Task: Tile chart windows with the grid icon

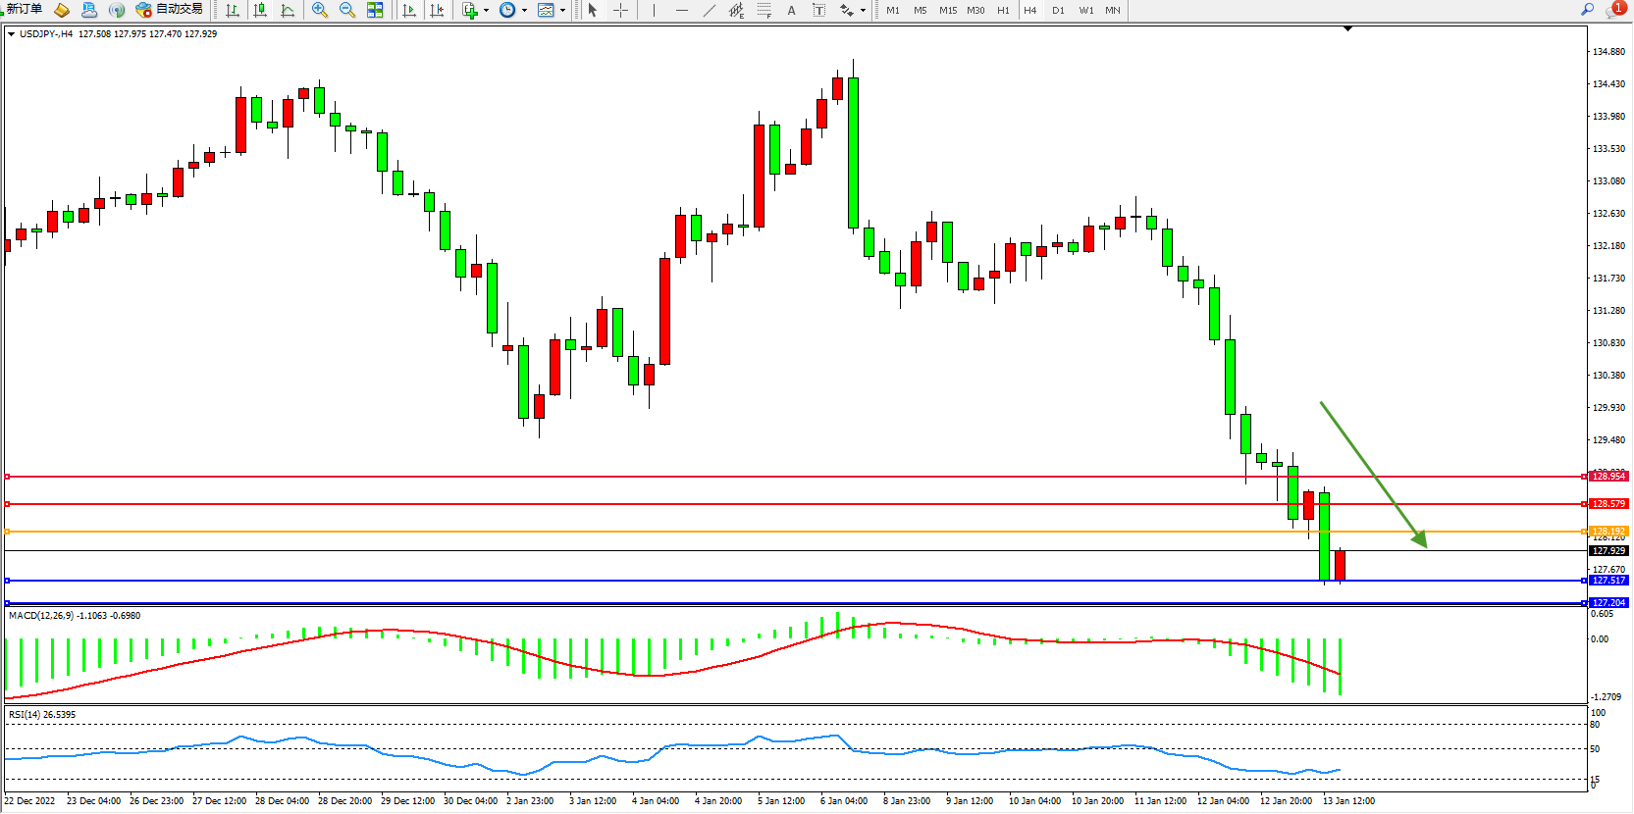Action: (375, 10)
